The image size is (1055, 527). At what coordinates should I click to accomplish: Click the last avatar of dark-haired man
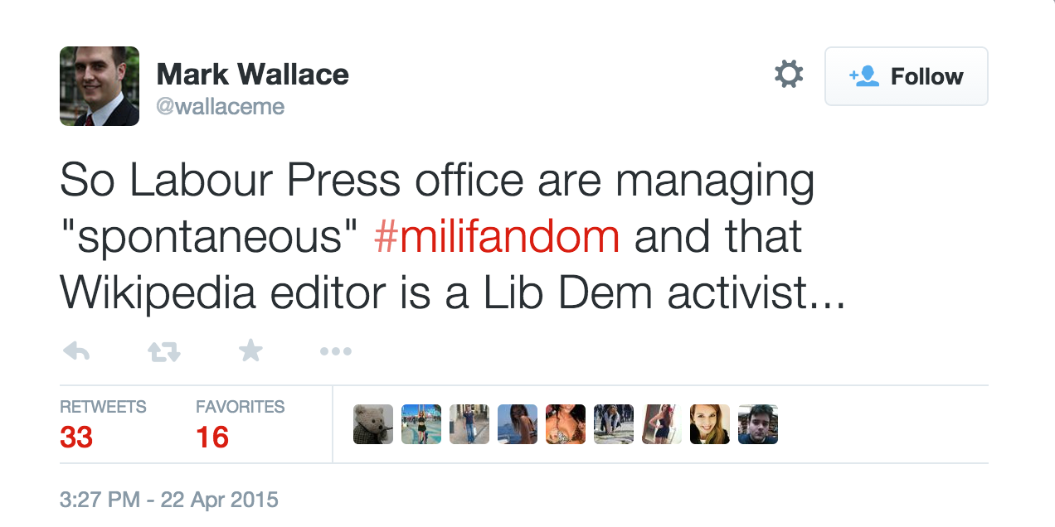[758, 424]
